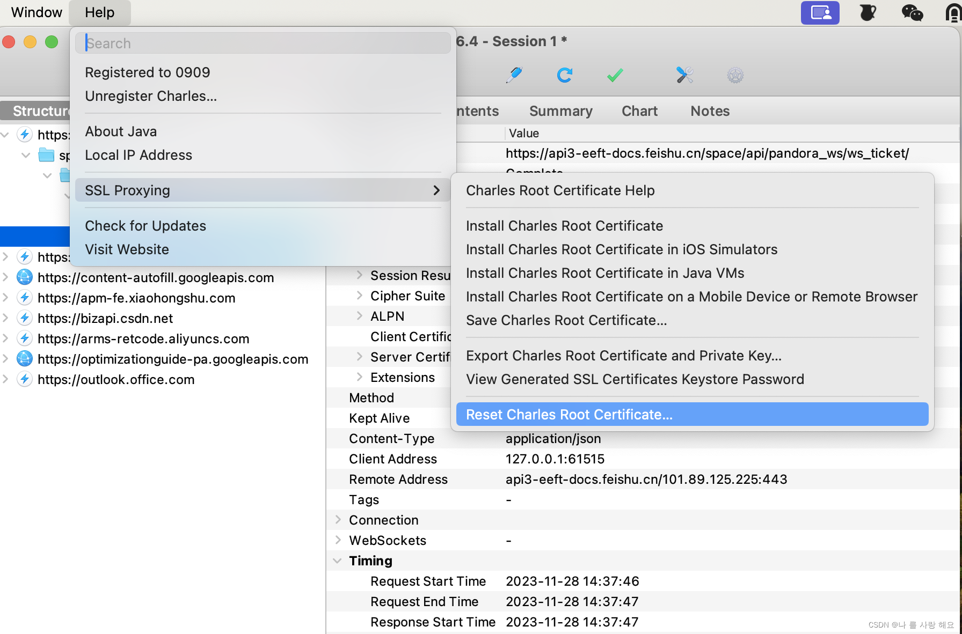Expand the Connection row
The height and width of the screenshot is (634, 962).
click(338, 520)
